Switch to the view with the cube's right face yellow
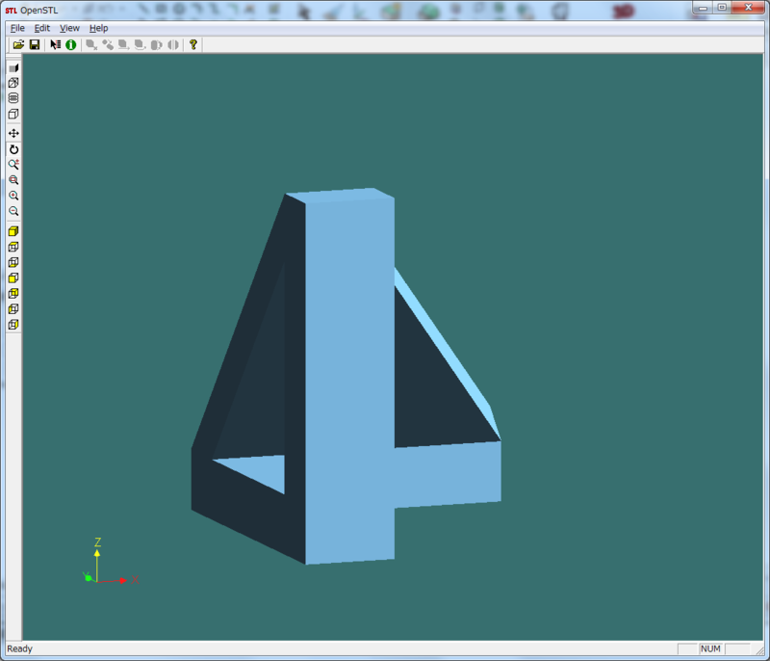770x661 pixels. coord(13,325)
